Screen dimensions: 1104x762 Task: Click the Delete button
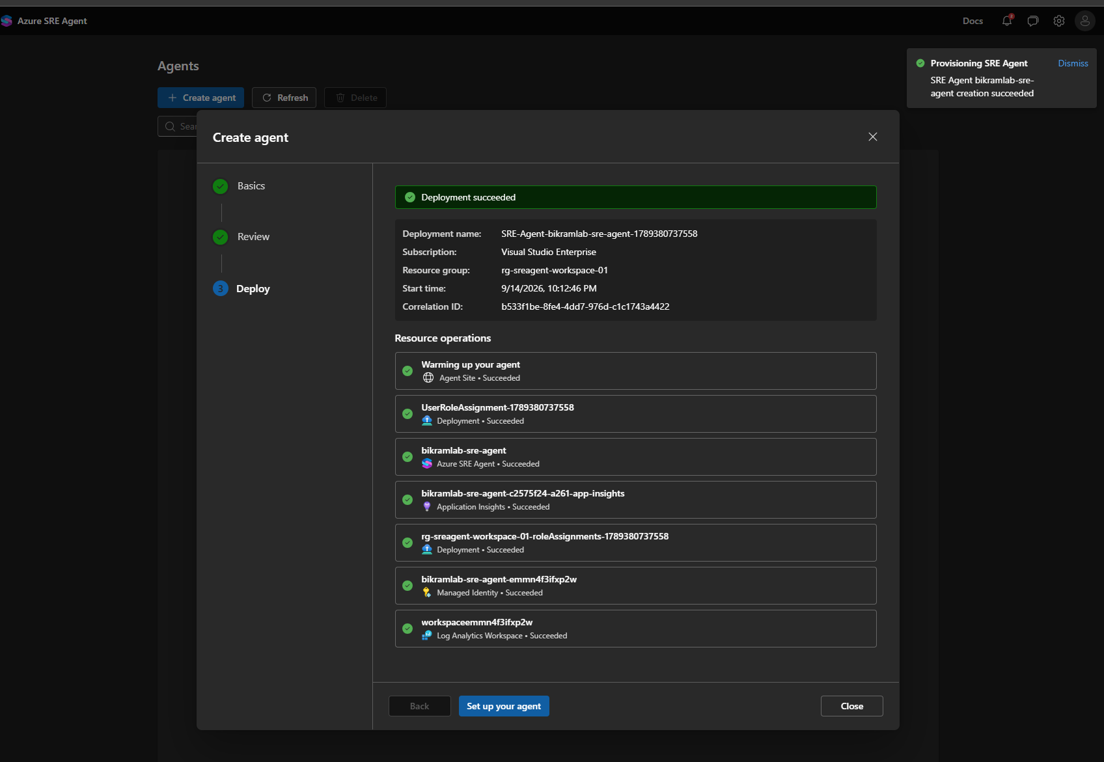coord(355,98)
